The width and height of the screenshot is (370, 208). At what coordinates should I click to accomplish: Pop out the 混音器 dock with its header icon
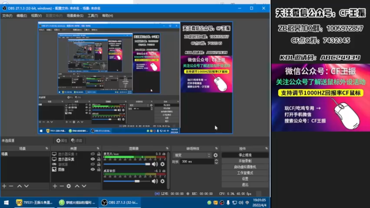[x=167, y=148]
